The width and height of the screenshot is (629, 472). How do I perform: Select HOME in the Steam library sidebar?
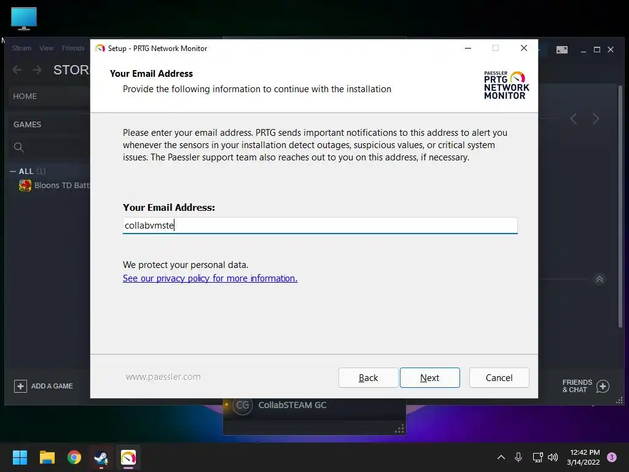[x=25, y=96]
